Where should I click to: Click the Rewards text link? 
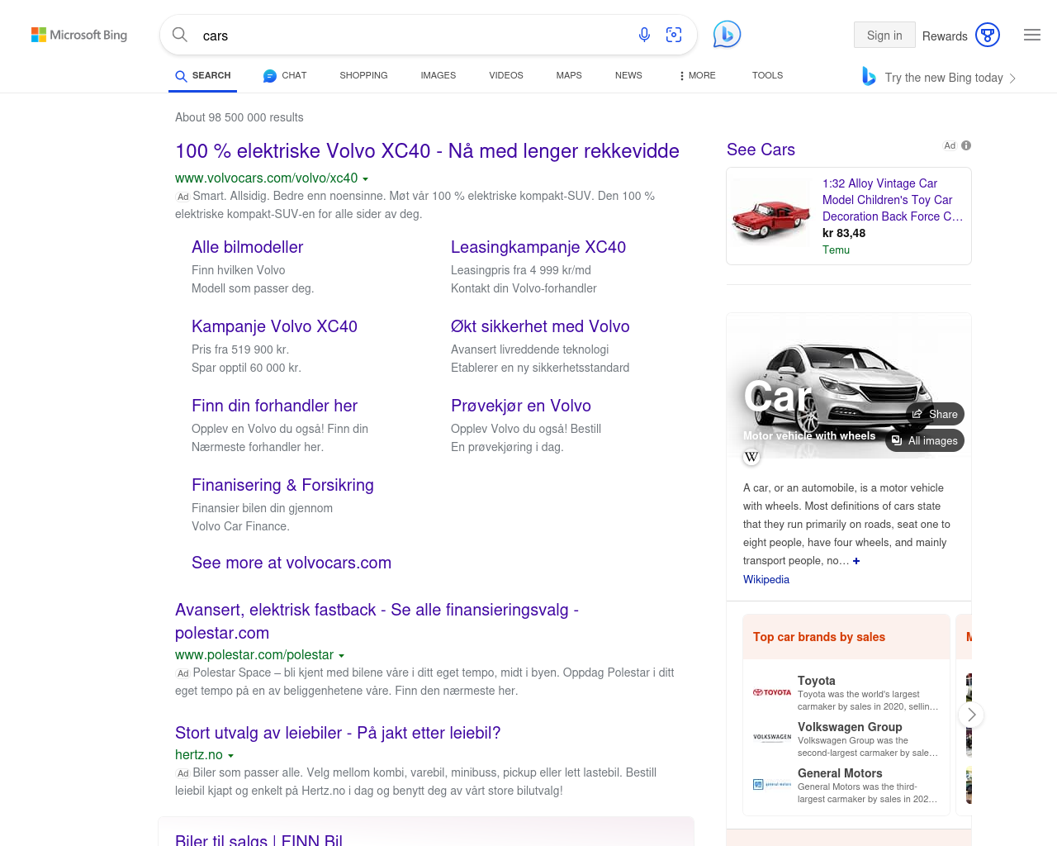click(945, 36)
